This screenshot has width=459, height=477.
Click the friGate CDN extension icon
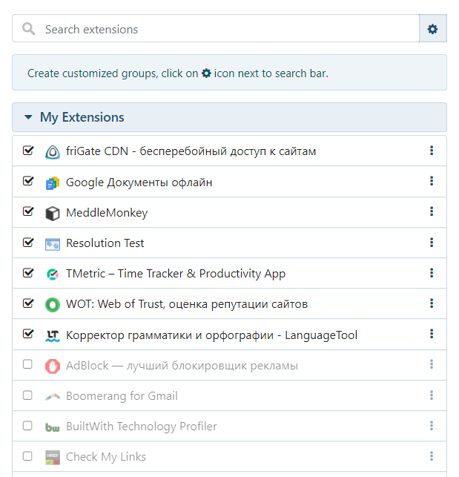tap(53, 152)
